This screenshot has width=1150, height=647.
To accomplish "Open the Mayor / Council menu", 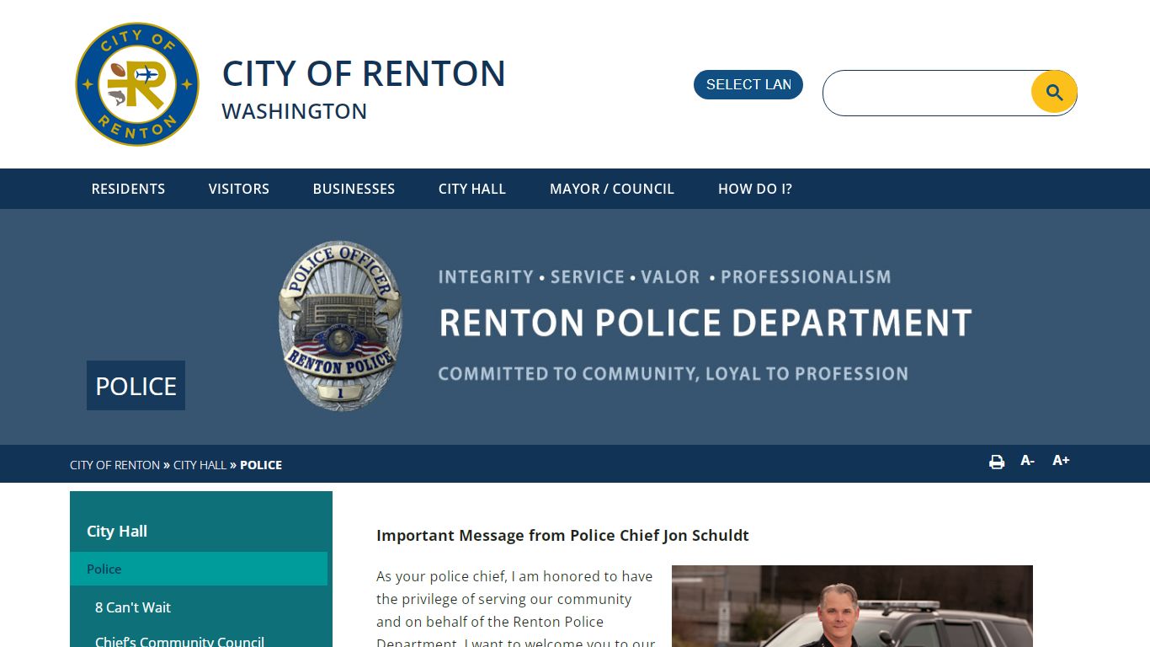I will tap(612, 189).
